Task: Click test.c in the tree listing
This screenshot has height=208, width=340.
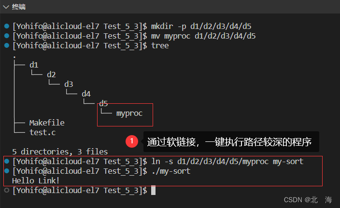Action: (x=42, y=132)
